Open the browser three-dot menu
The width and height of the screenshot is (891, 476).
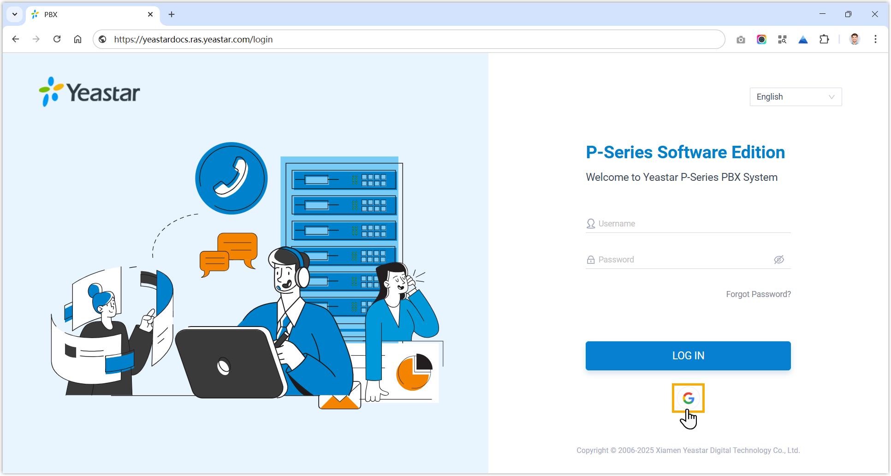[x=875, y=40]
